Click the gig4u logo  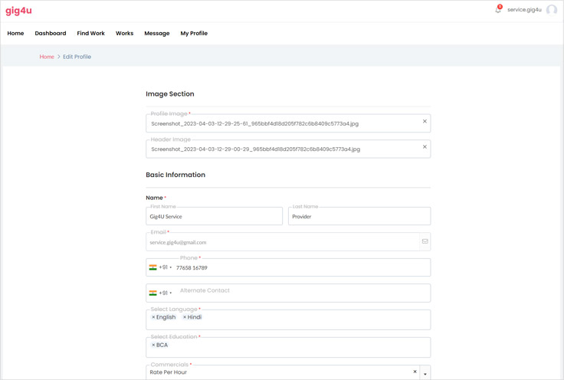(x=19, y=11)
